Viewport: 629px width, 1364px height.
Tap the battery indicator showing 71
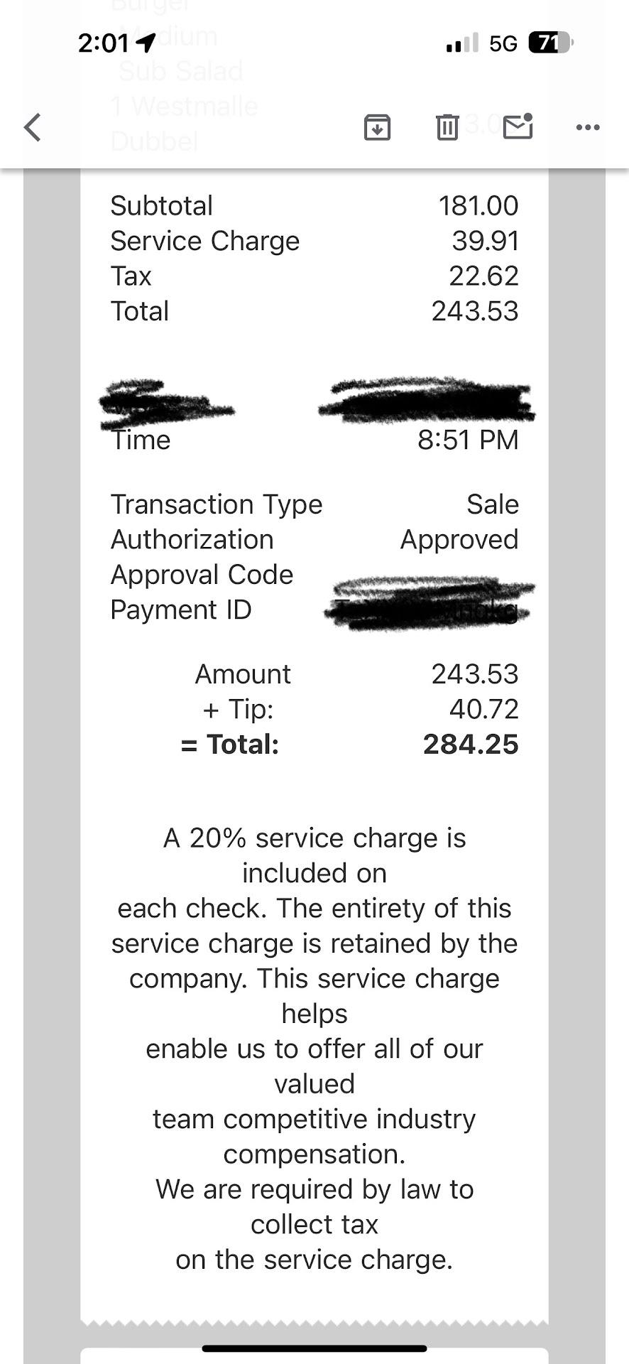(550, 43)
